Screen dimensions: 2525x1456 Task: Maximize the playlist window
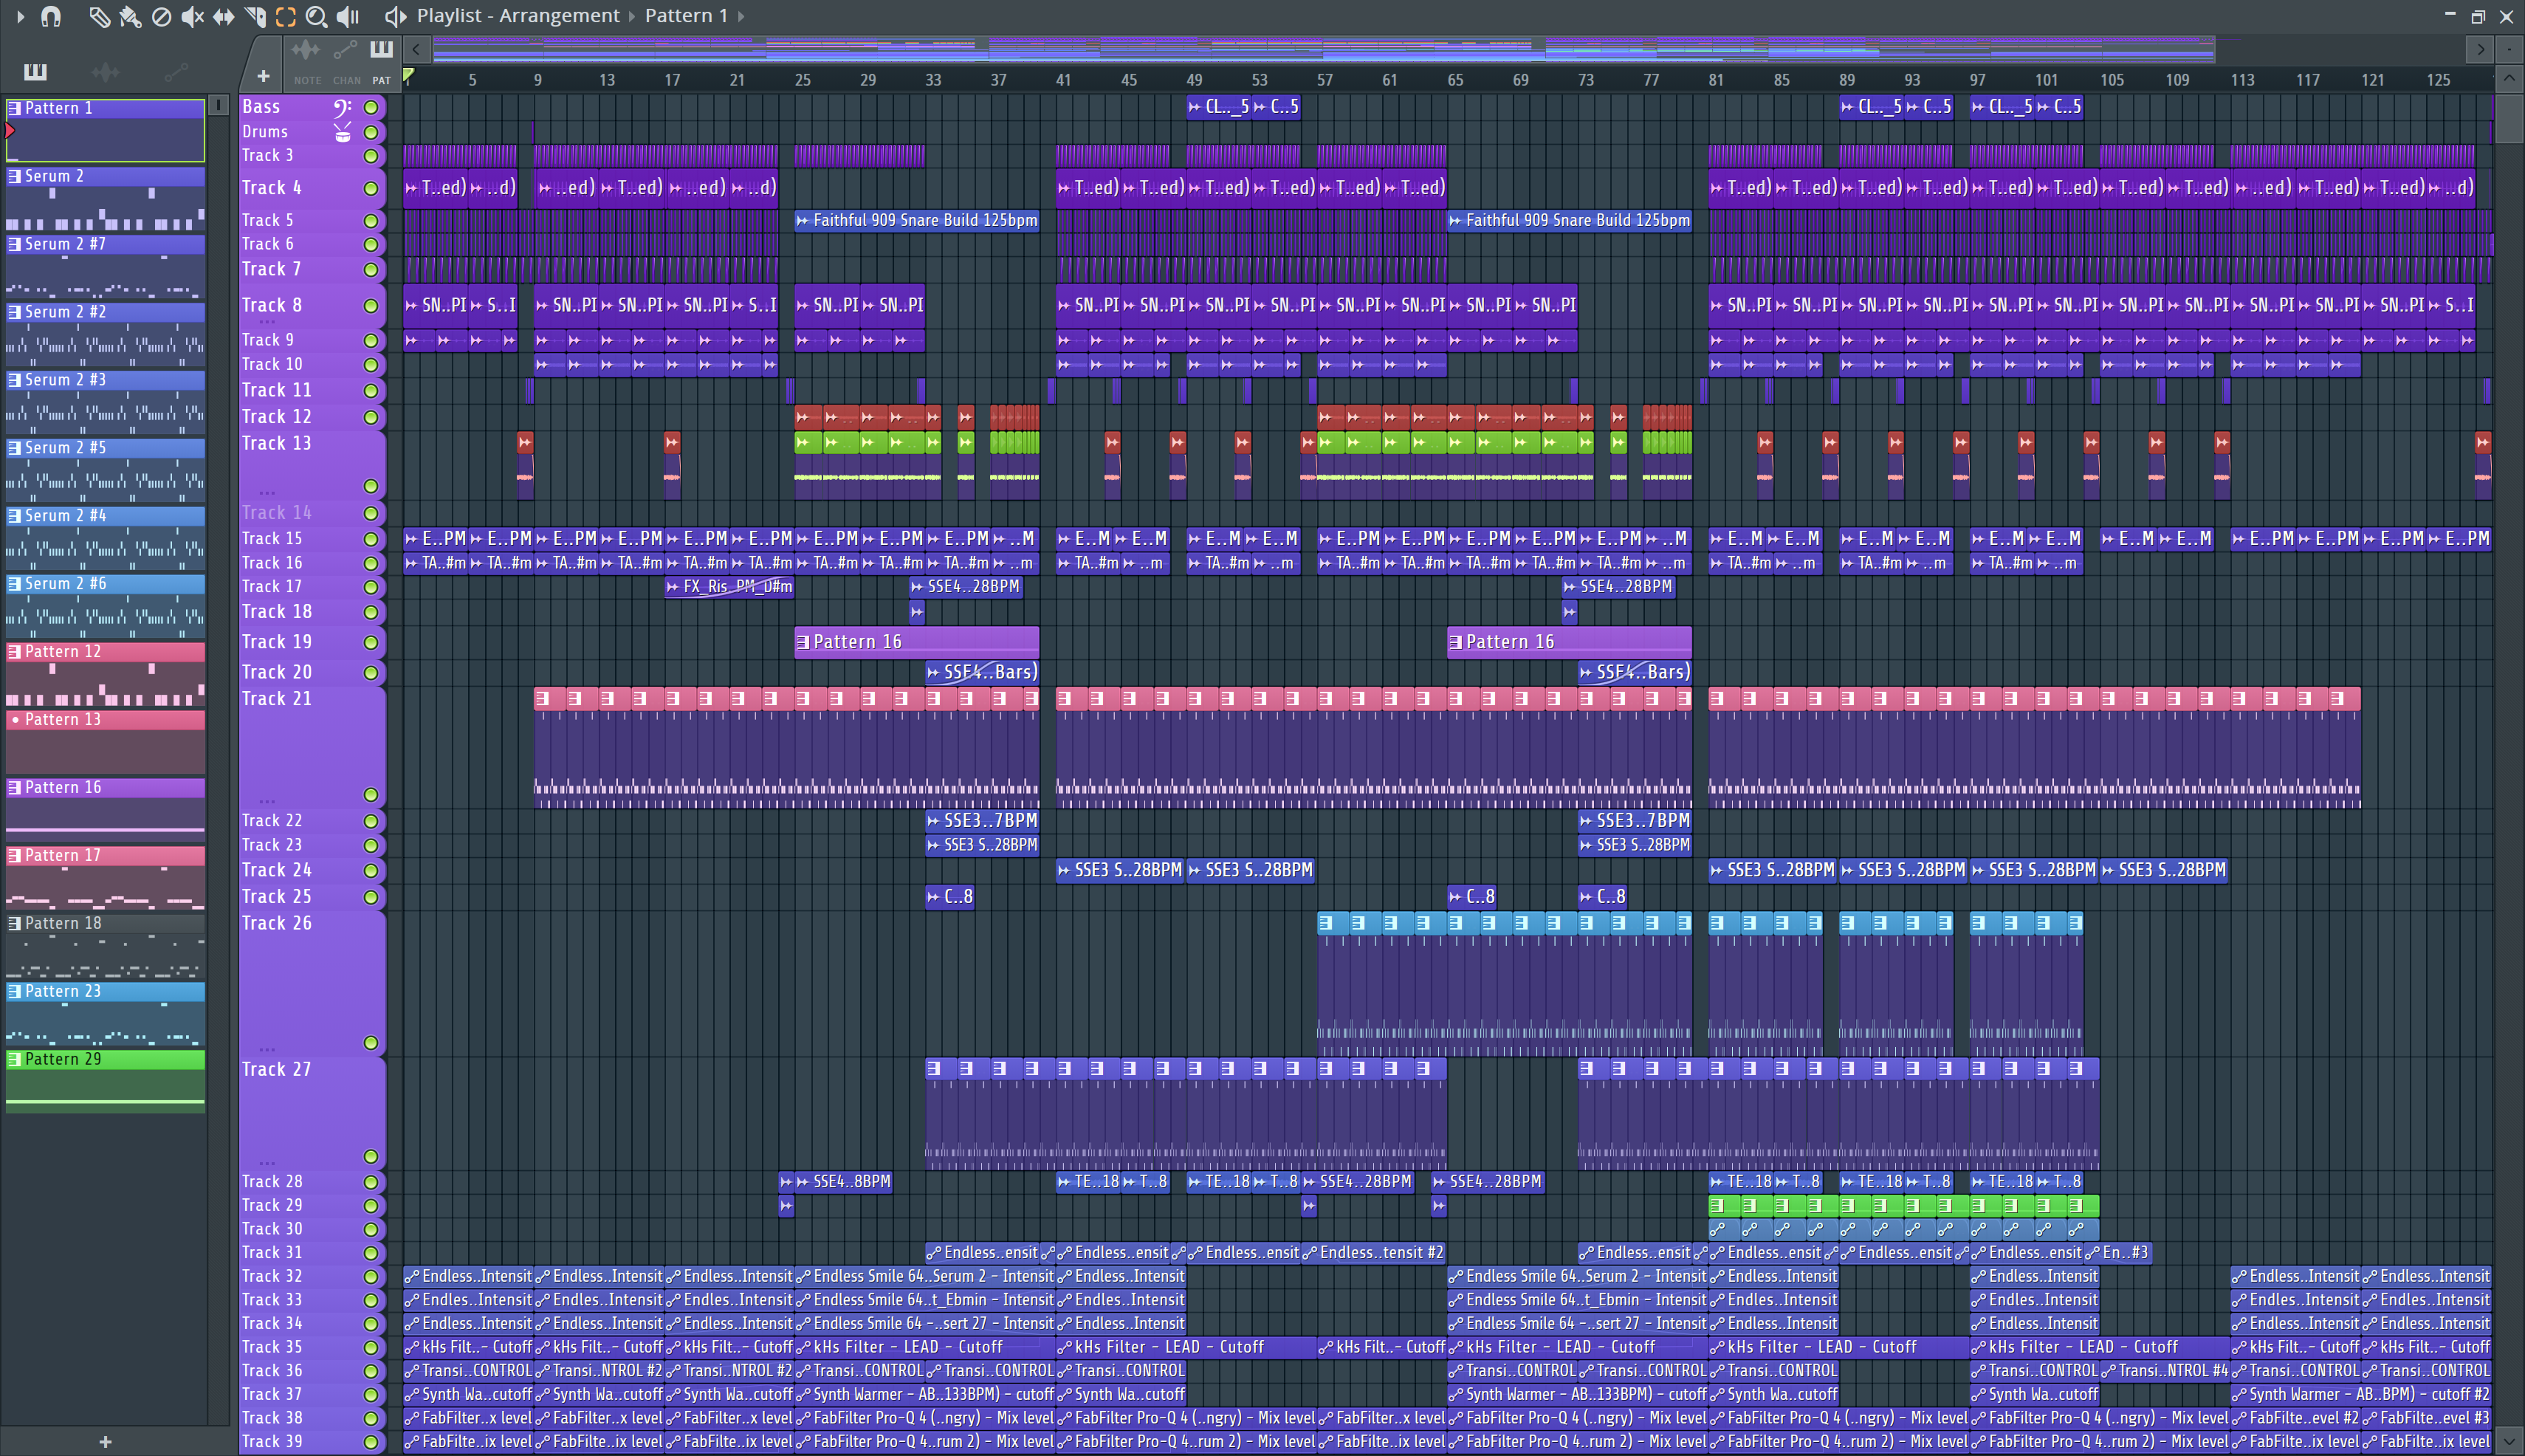2478,16
